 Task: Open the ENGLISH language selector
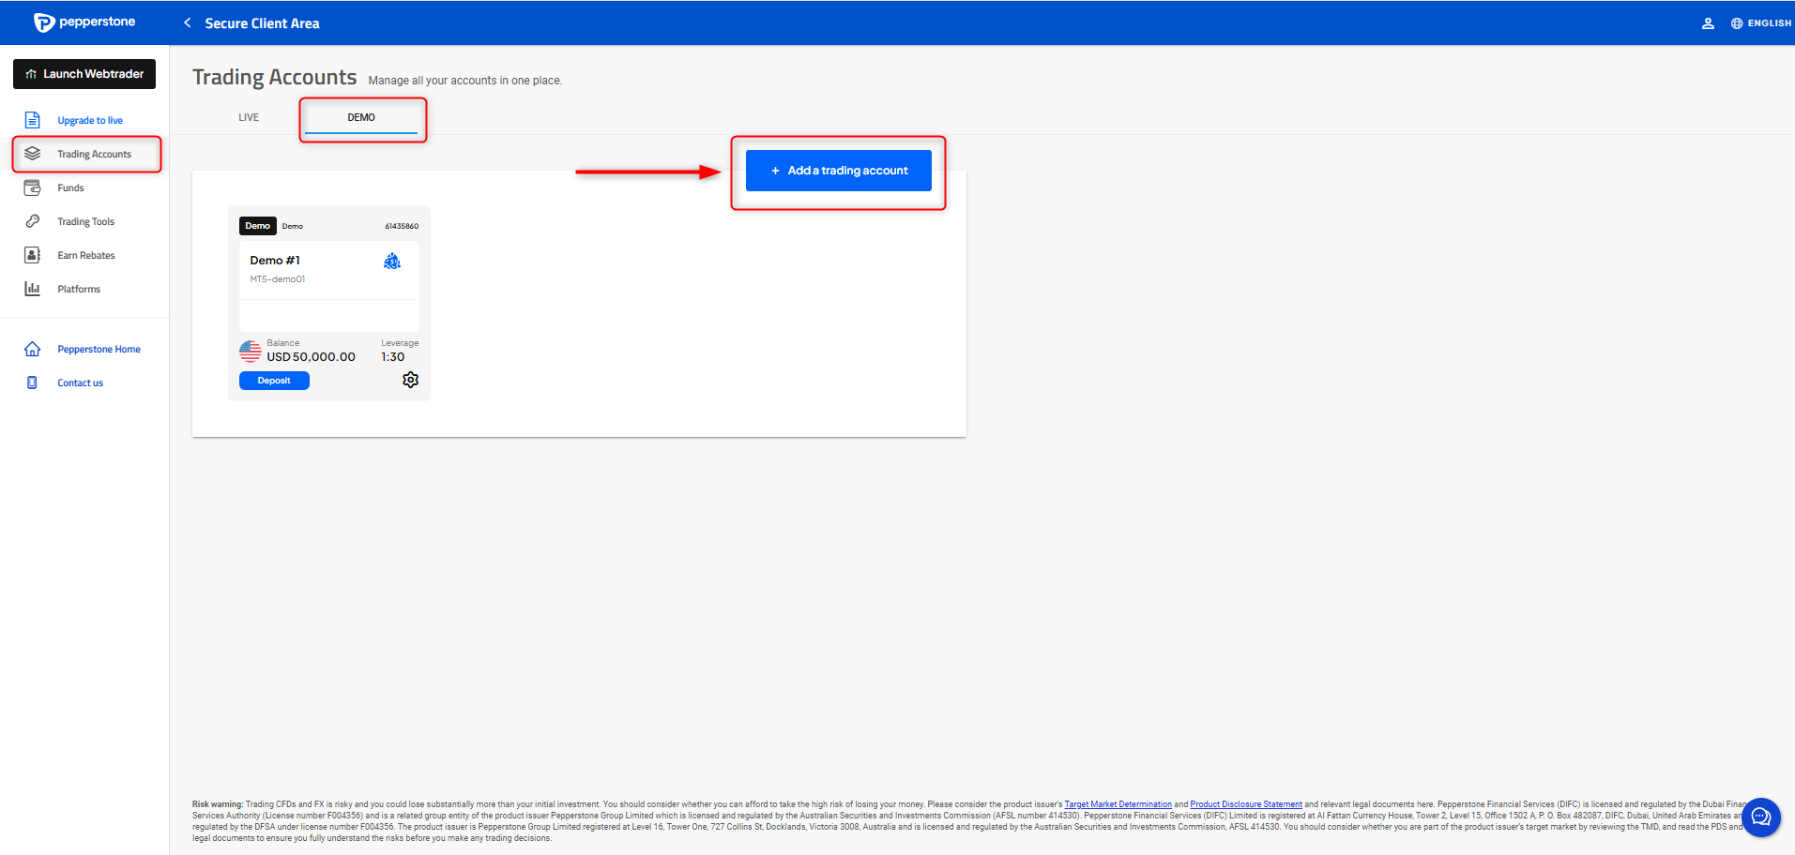pyautogui.click(x=1761, y=23)
